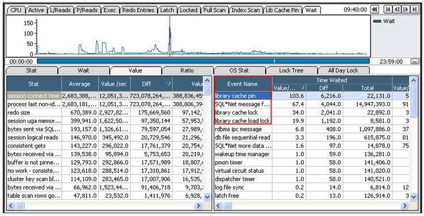Viewport: 424px width, 216px height.
Task: Switch to the Latch tab
Action: coord(167,10)
